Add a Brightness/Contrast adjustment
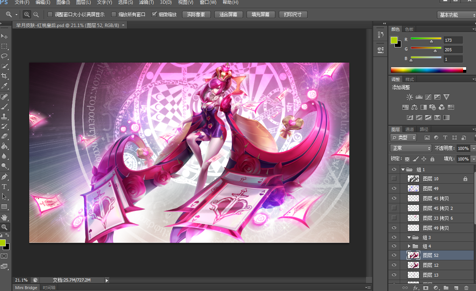 pyautogui.click(x=410, y=97)
